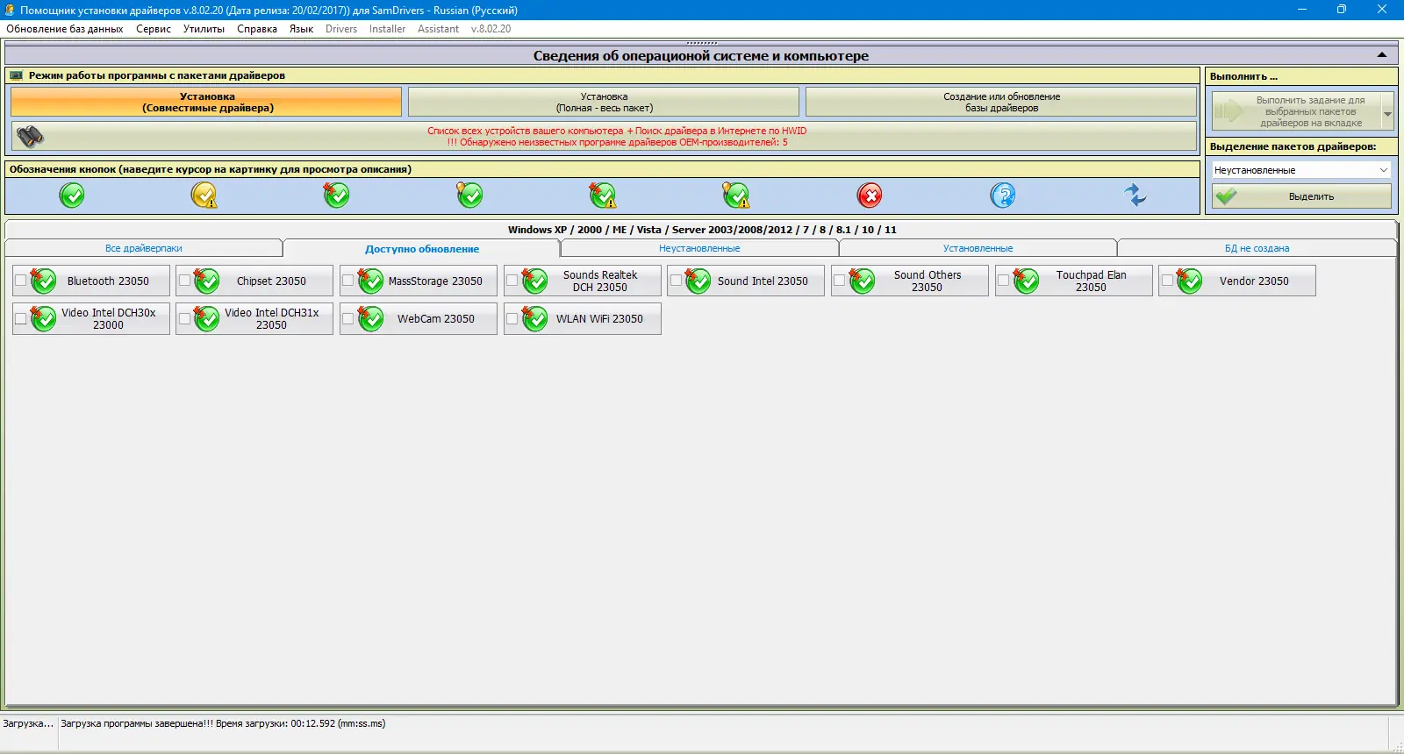
Task: Click the blue refresh arrows legend icon
Action: pos(1135,196)
